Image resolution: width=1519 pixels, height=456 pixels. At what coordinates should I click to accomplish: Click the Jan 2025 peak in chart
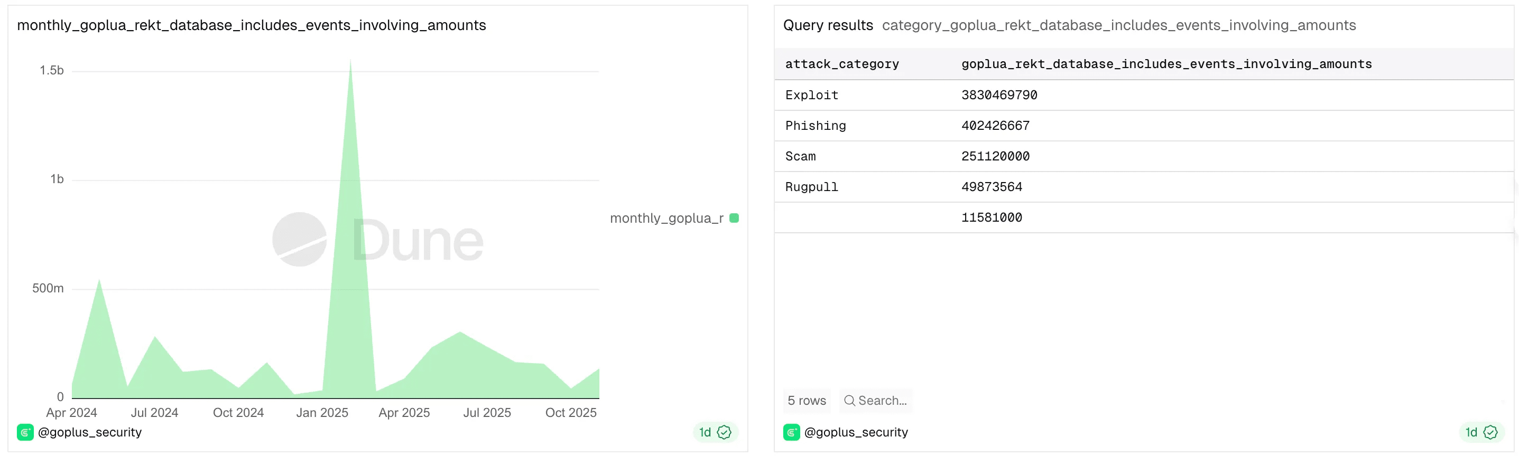[350, 65]
